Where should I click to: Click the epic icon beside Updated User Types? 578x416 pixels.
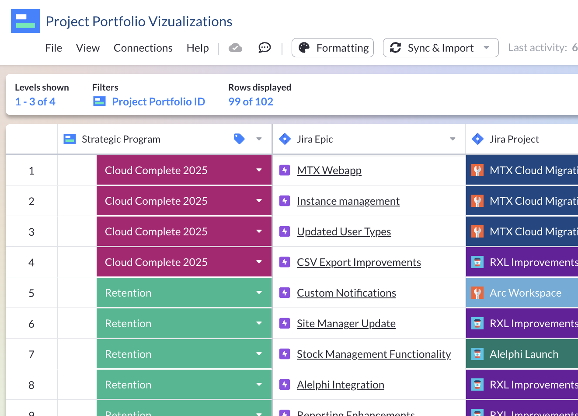[285, 231]
